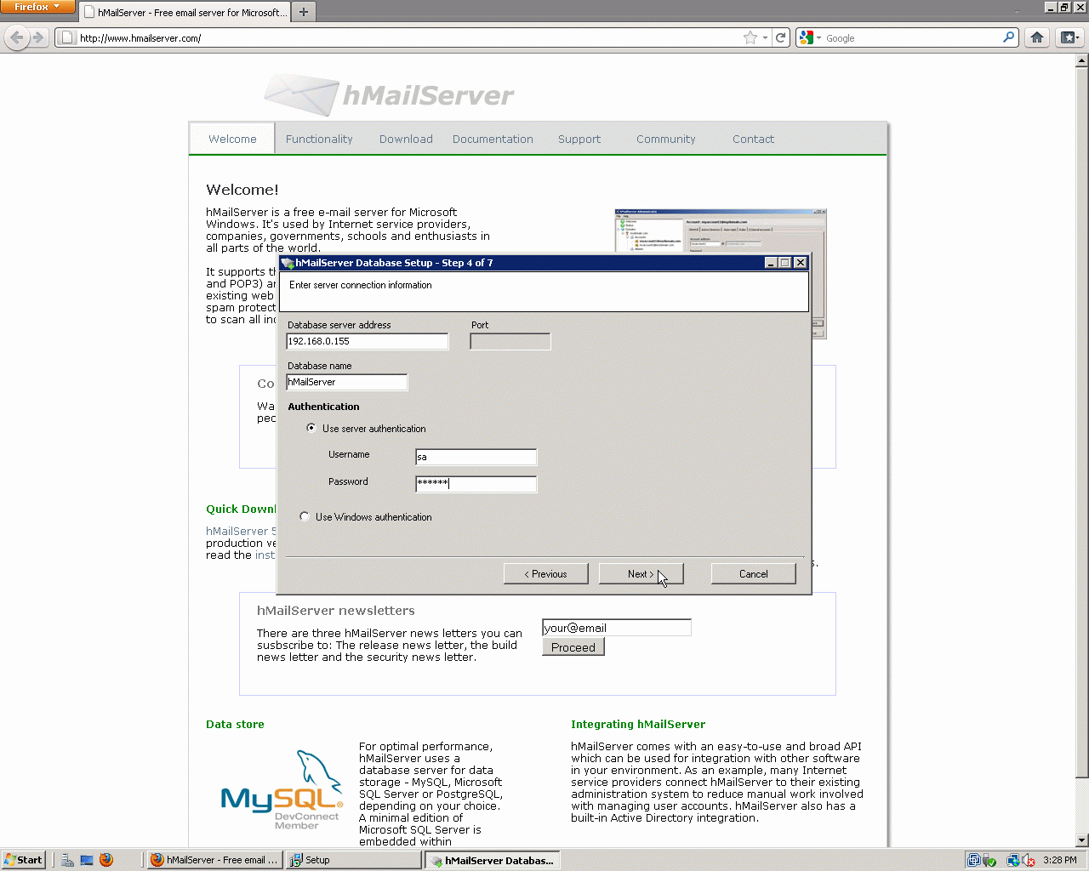Open a new Firefox tab
1089x871 pixels.
pos(304,12)
